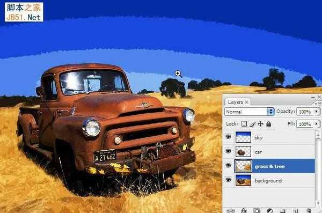Click the lock position move icon
This screenshot has width=322, height=213.
(260, 124)
